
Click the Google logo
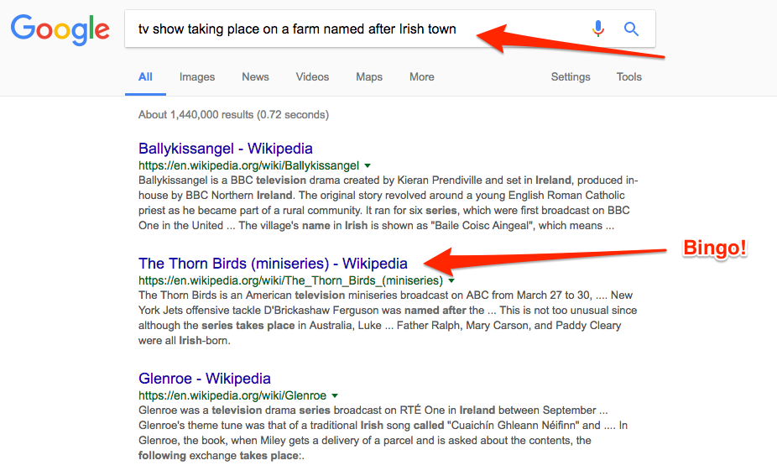(60, 29)
